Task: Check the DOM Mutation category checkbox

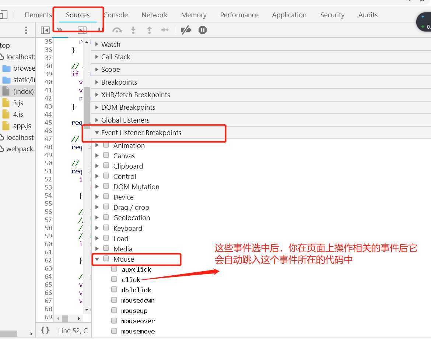Action: [x=106, y=186]
